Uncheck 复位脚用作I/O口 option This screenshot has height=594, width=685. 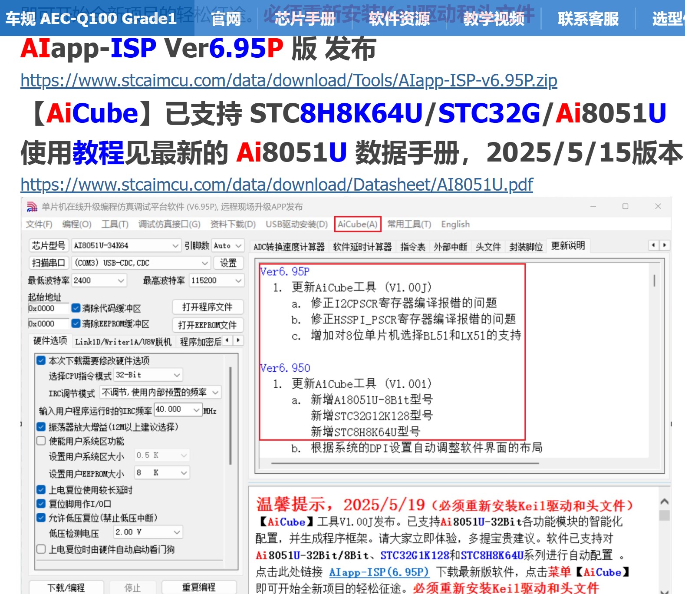[x=41, y=504]
